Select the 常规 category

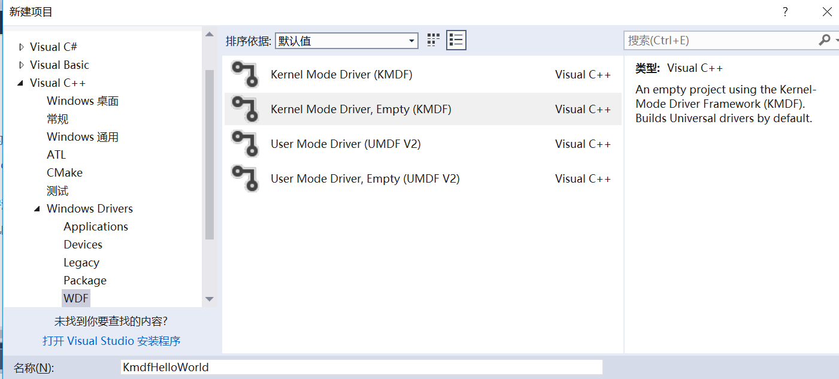click(57, 119)
